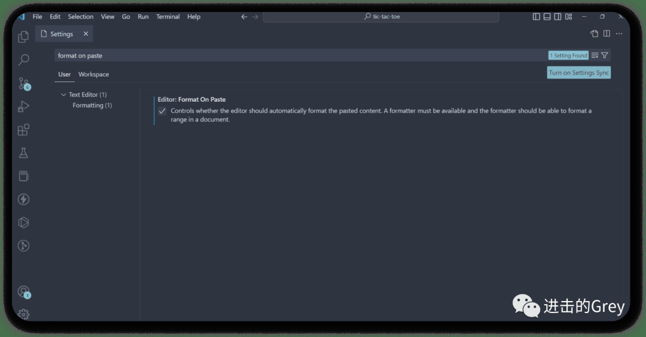Open the View menu
Viewport: 646px width, 337px height.
pos(108,17)
